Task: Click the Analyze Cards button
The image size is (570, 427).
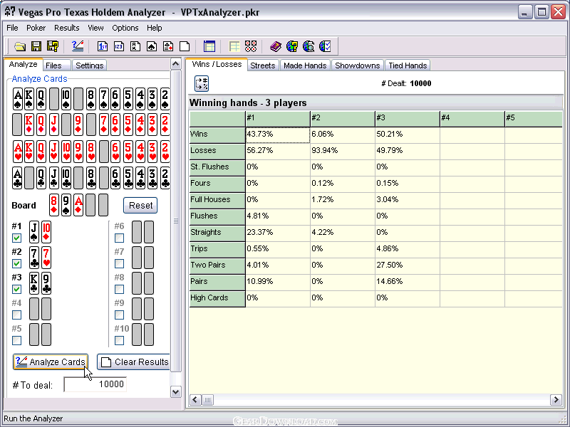Action: [x=51, y=362]
